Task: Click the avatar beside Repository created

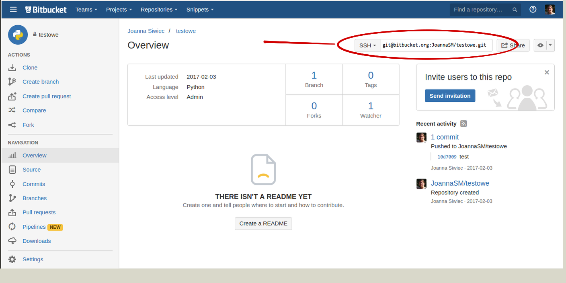Action: (x=421, y=184)
